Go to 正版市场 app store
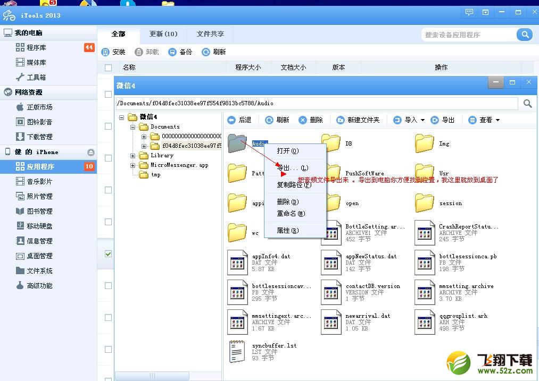Image resolution: width=539 pixels, height=381 pixels. (x=48, y=107)
